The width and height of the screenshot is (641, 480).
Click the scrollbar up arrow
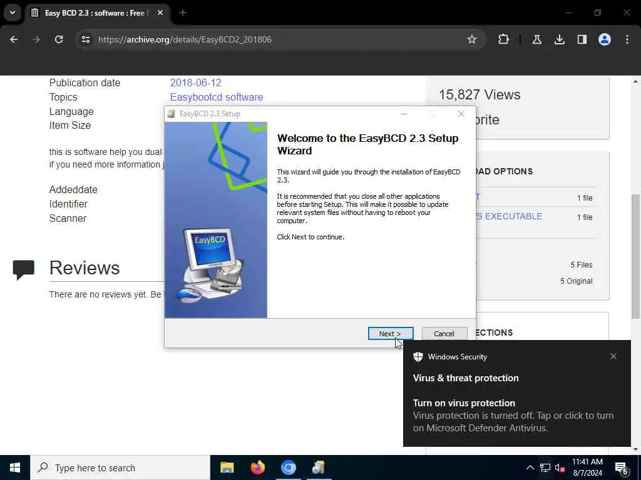(x=635, y=81)
